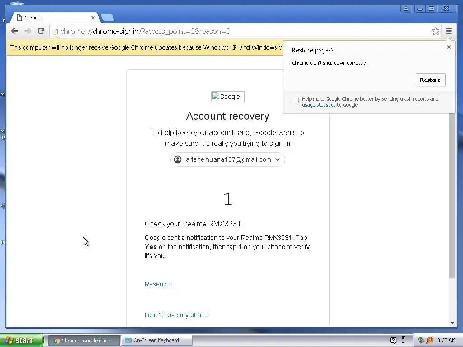Click the scrollbar down arrow
The height and width of the screenshot is (347, 463).
pos(452,323)
